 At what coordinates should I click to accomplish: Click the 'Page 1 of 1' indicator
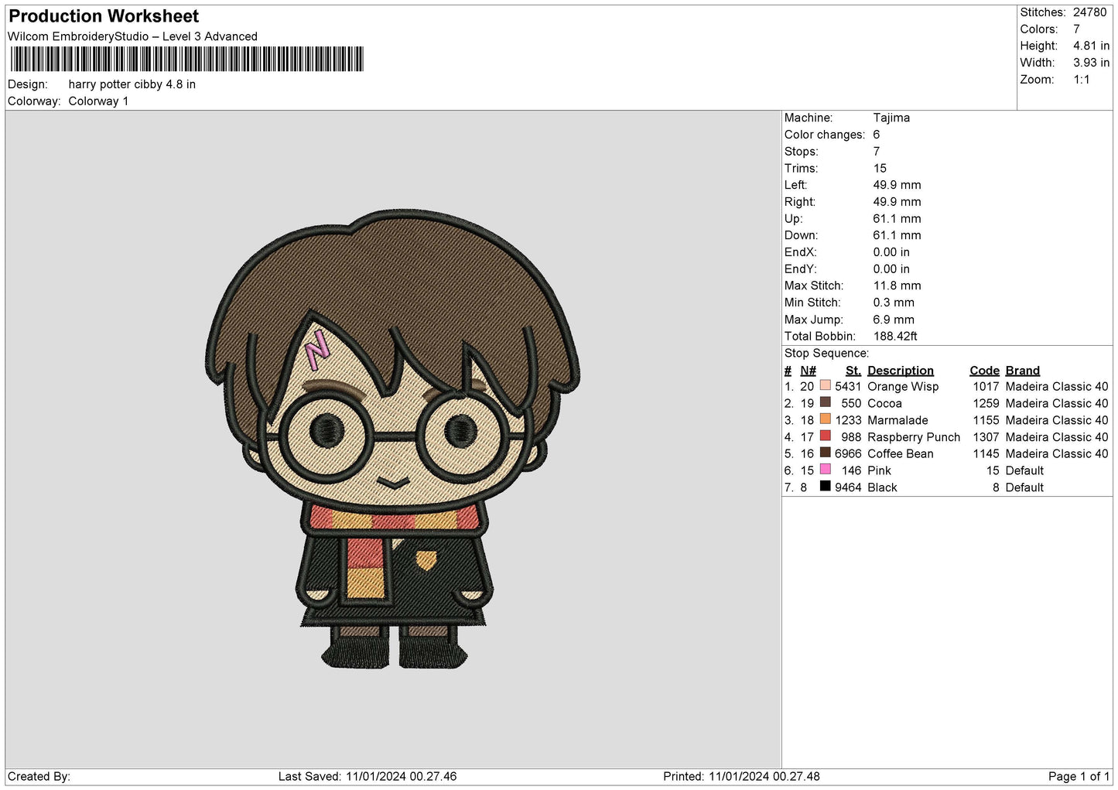coord(1079,776)
